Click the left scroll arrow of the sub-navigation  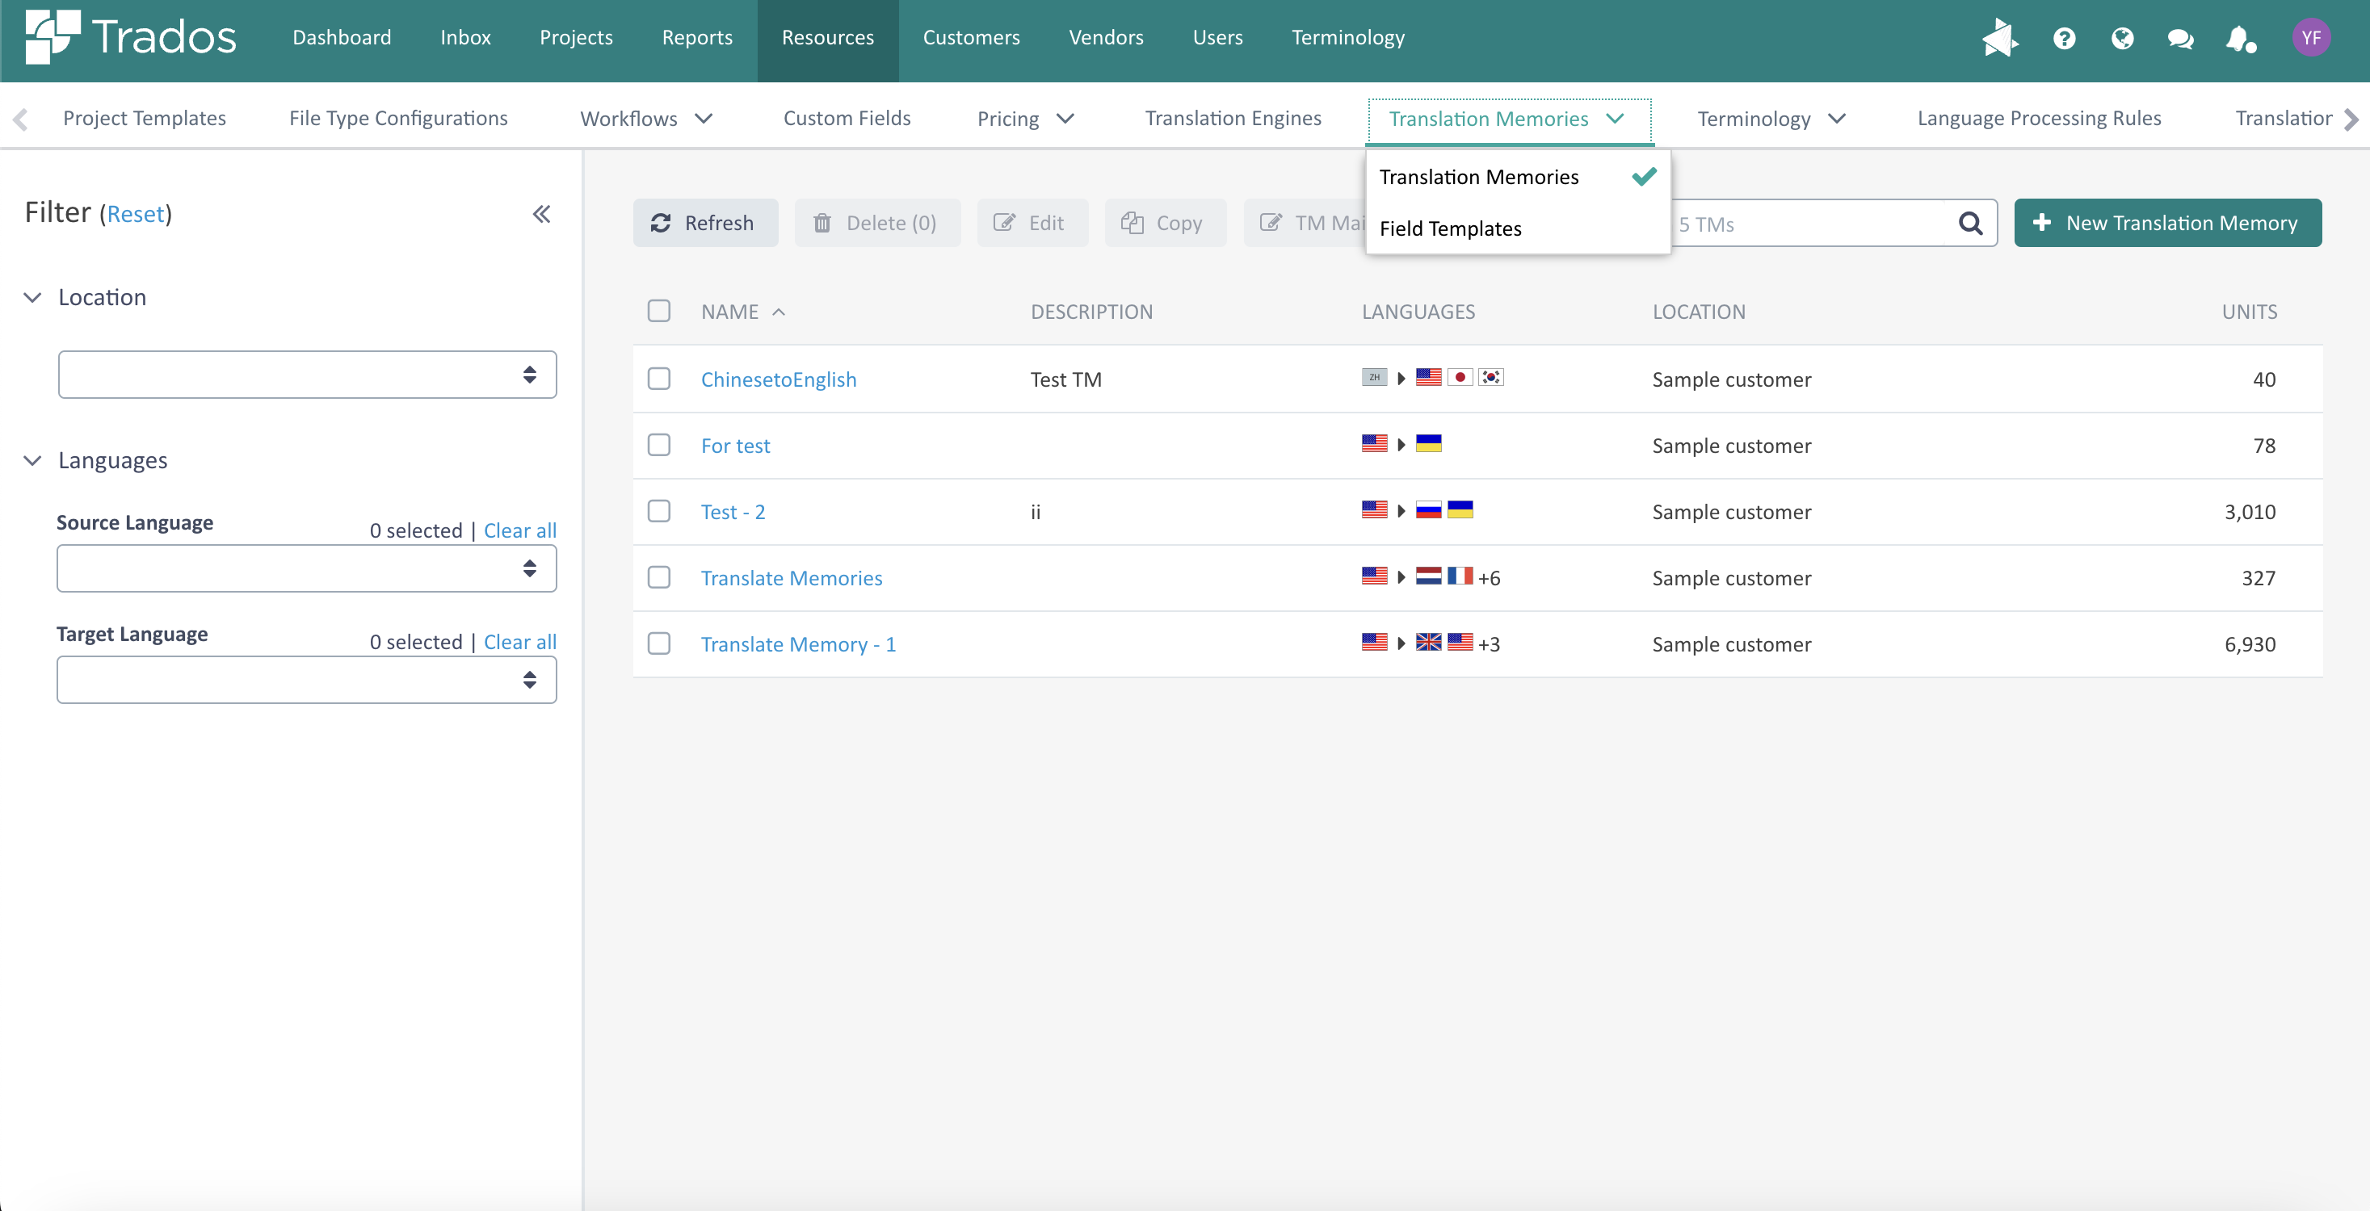(x=20, y=119)
